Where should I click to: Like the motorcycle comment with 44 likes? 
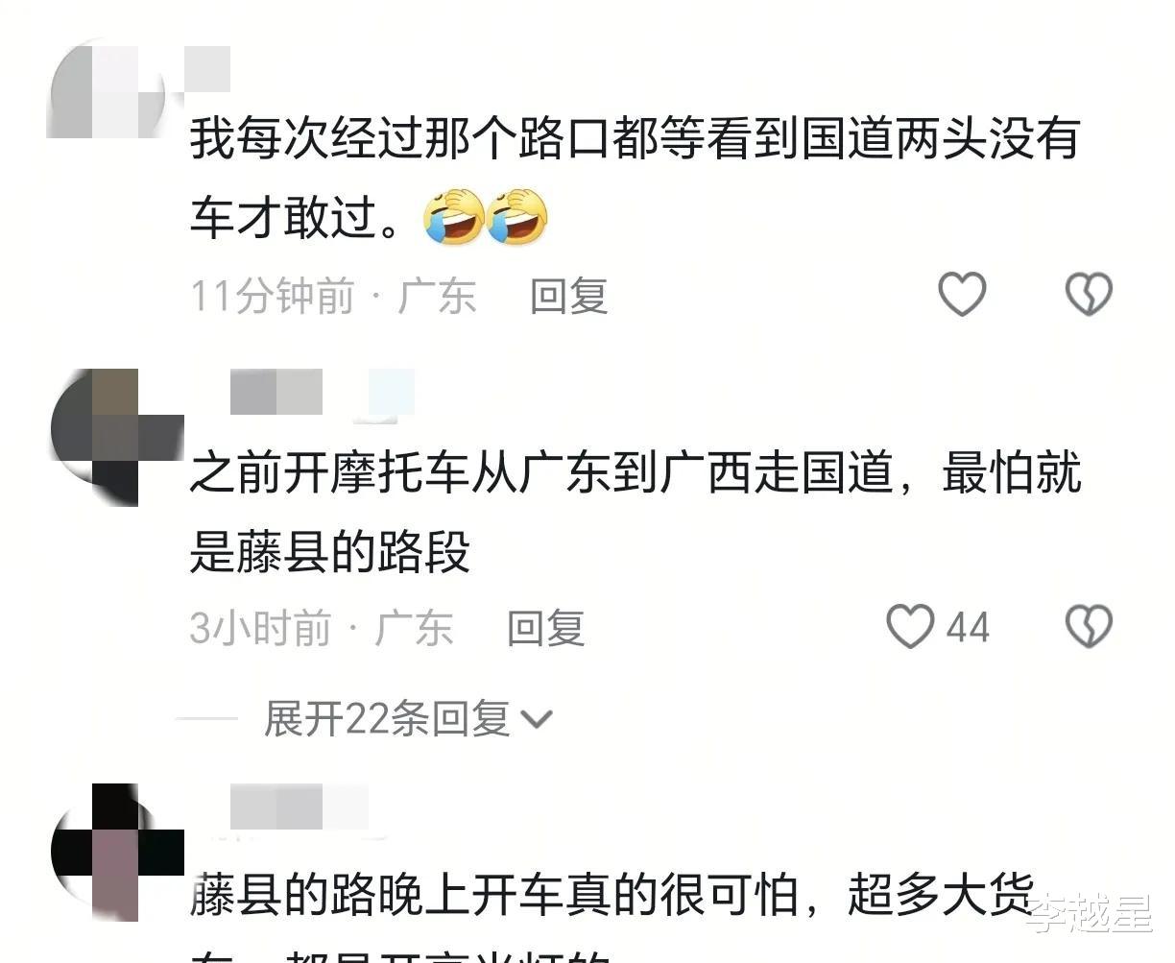tap(909, 627)
